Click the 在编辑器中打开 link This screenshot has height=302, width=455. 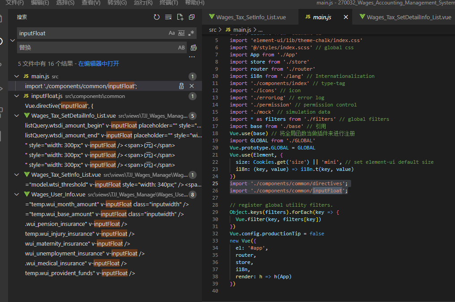click(x=99, y=64)
